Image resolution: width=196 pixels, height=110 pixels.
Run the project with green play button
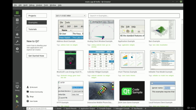pos(17,96)
